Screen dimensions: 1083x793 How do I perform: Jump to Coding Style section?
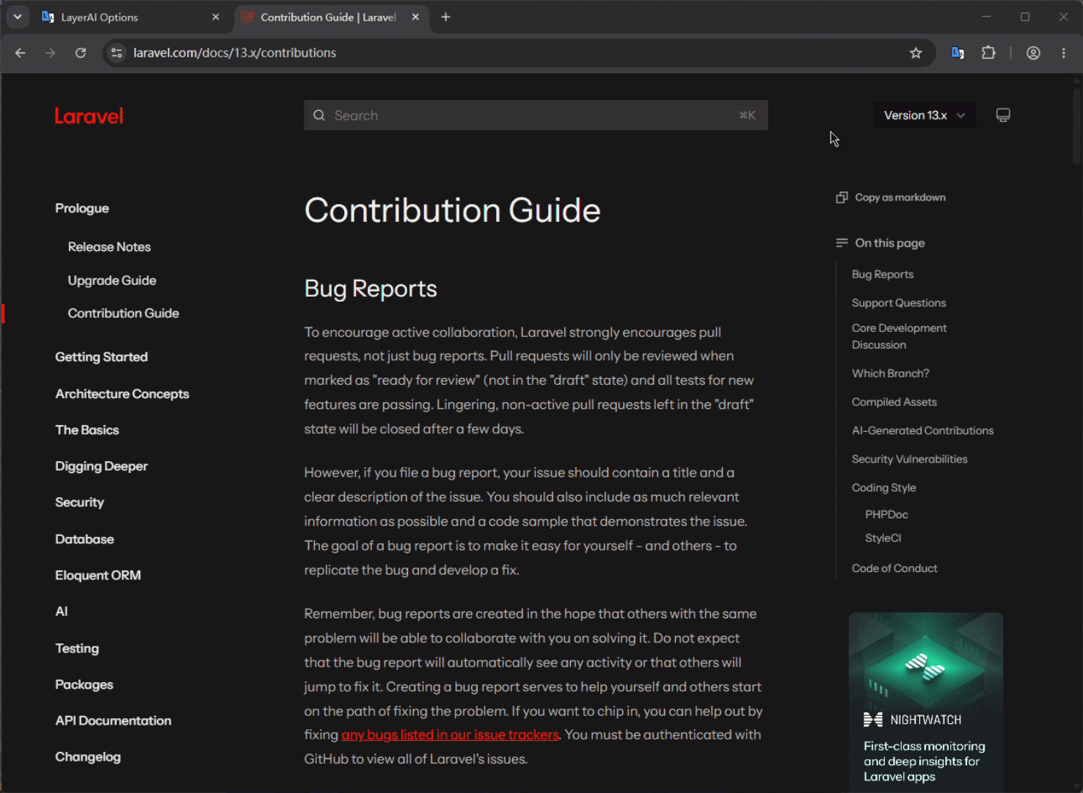[883, 488]
